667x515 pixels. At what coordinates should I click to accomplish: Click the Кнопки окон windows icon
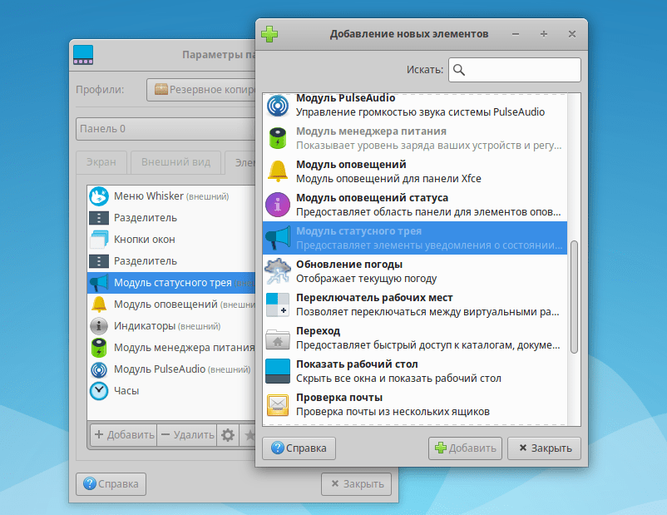click(x=99, y=240)
